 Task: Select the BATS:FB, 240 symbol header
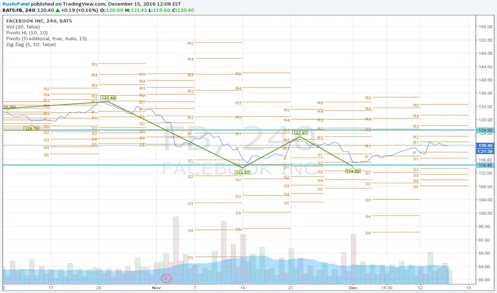[x=19, y=10]
